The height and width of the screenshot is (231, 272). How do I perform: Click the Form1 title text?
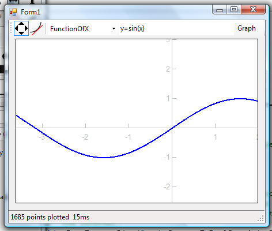[31, 12]
